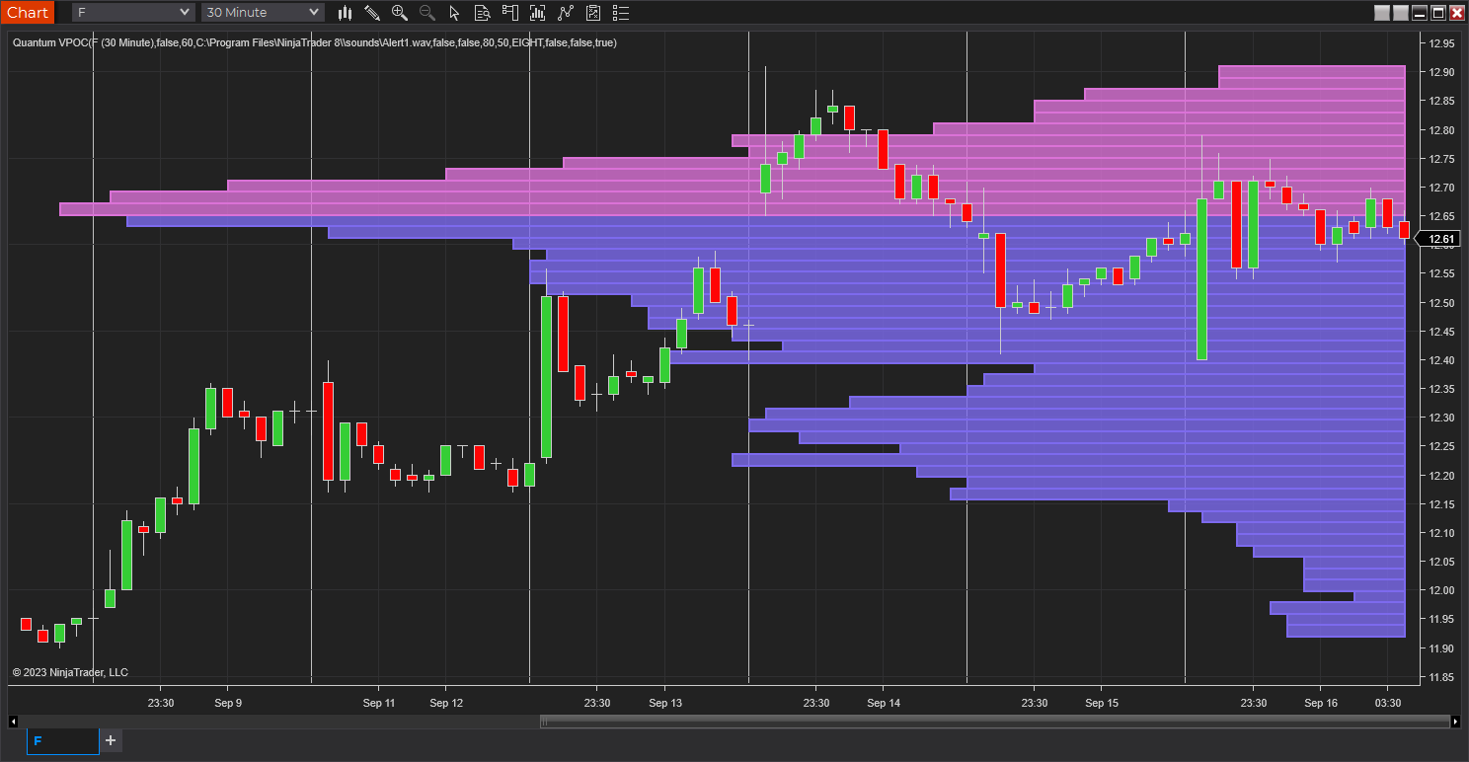Minimize the chart window
Image resolution: width=1469 pixels, height=762 pixels.
tap(1420, 13)
